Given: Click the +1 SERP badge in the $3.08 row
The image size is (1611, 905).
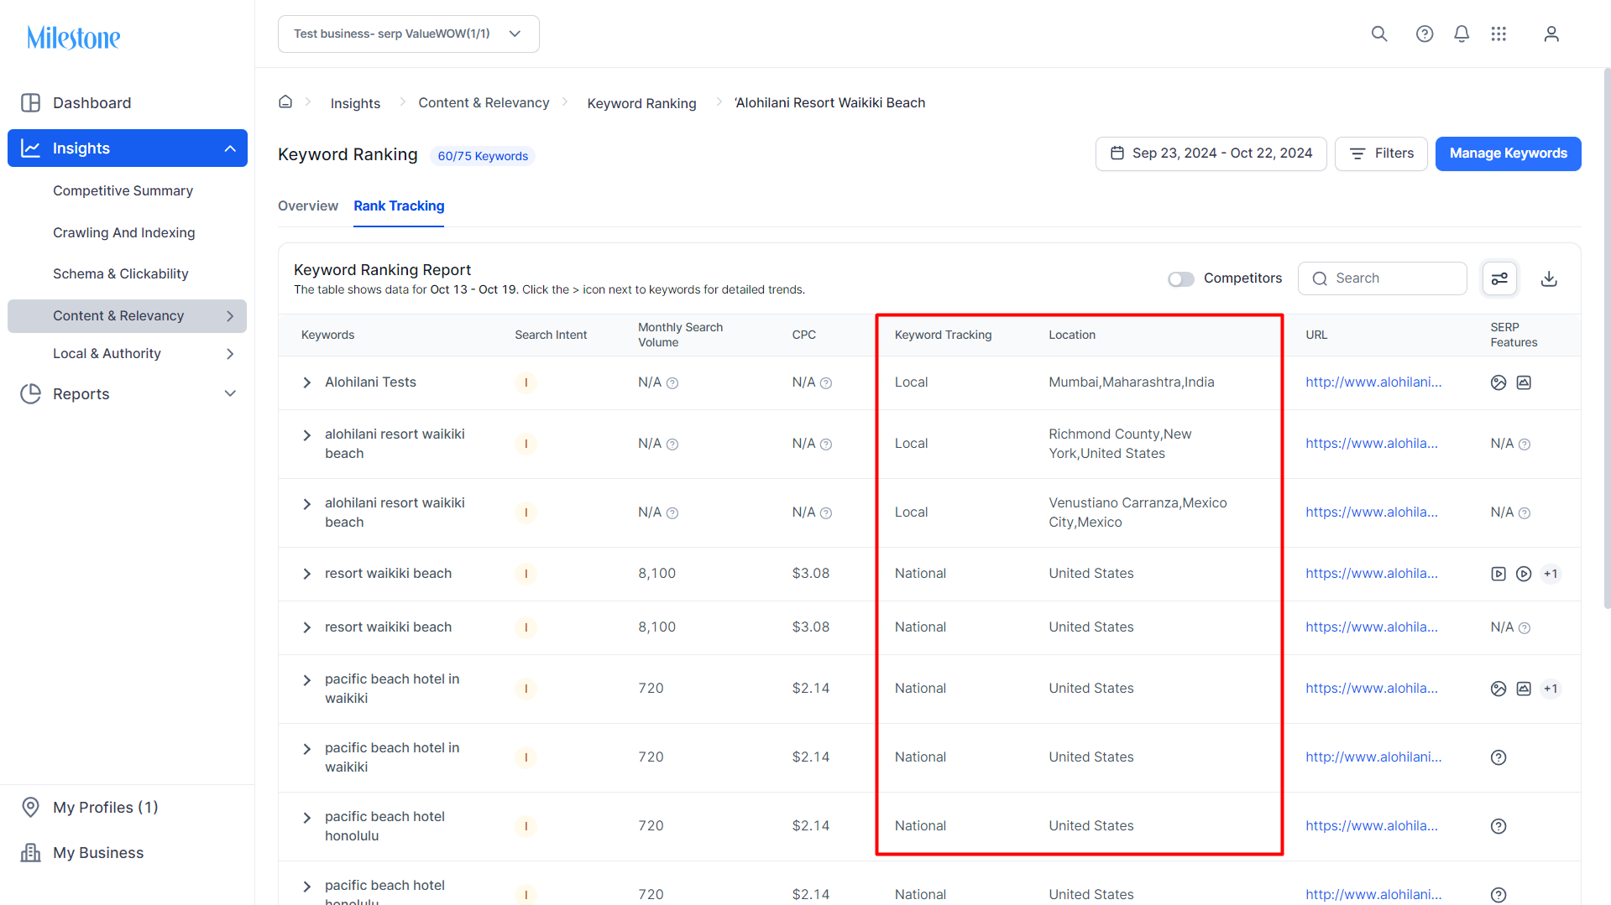Looking at the screenshot, I should [1551, 574].
